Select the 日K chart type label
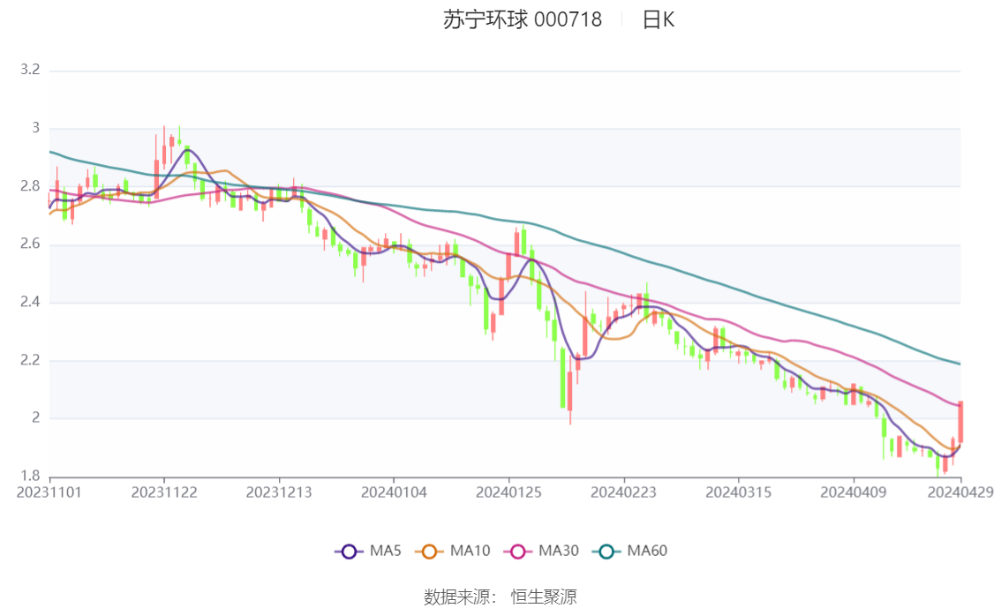Image resolution: width=1001 pixels, height=608 pixels. click(x=658, y=20)
